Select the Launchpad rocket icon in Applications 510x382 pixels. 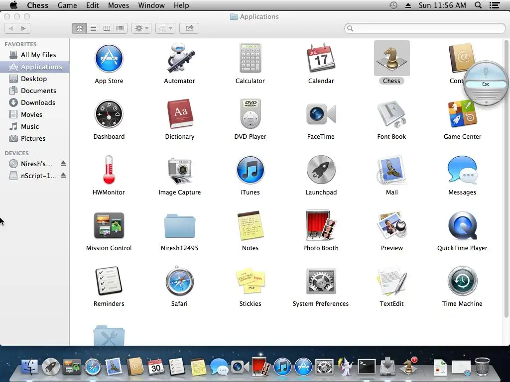pos(321,170)
